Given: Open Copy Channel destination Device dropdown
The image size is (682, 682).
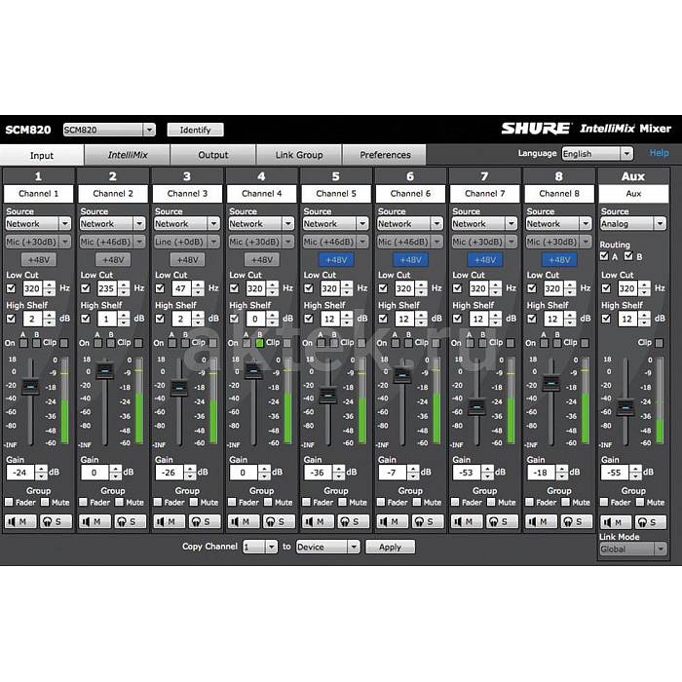Looking at the screenshot, I should [328, 547].
